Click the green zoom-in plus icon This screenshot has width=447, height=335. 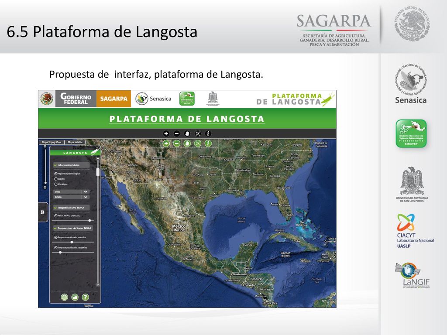tap(166, 143)
